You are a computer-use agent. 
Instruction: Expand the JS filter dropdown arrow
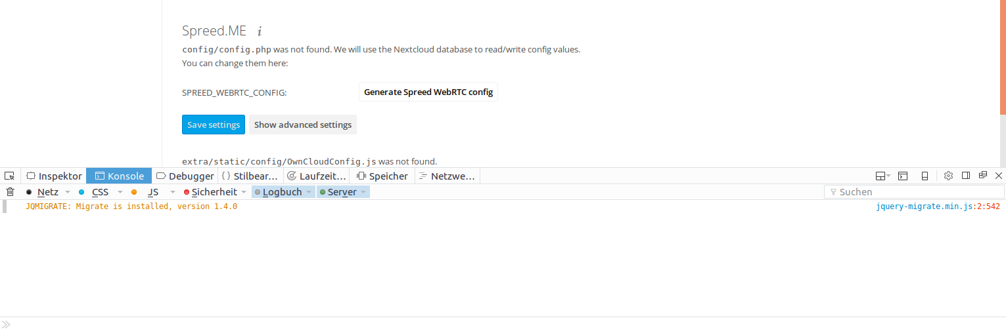173,192
